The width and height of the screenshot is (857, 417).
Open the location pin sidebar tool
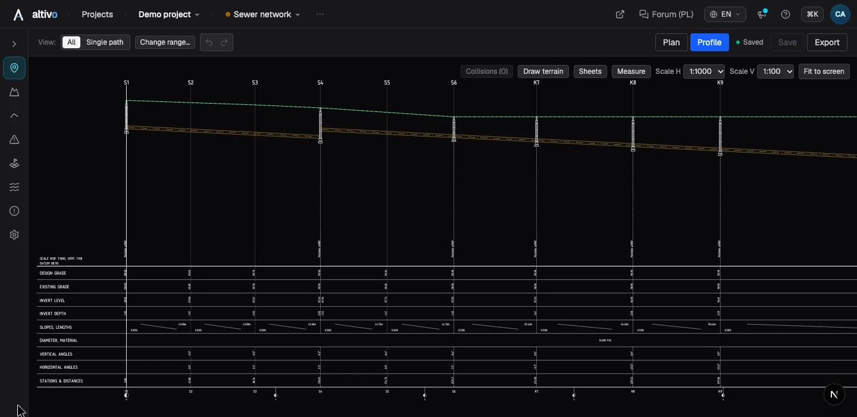click(14, 68)
